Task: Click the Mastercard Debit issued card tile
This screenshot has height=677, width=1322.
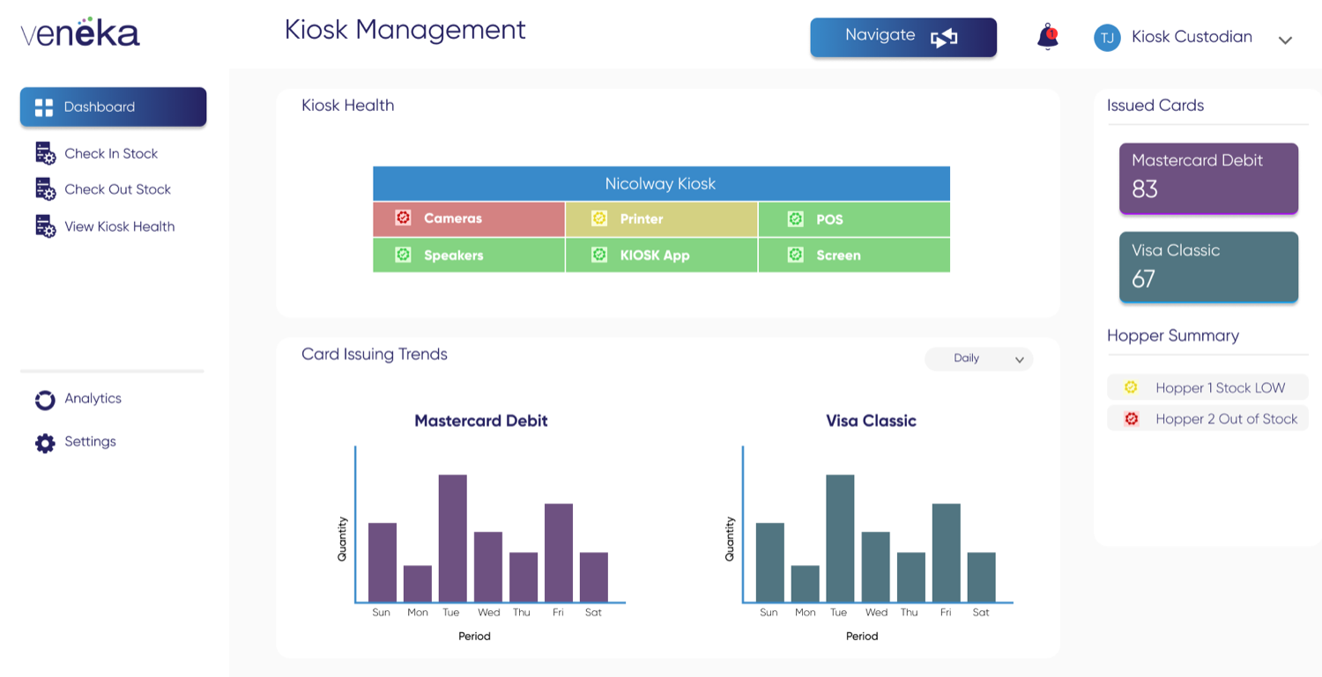Action: [1208, 178]
